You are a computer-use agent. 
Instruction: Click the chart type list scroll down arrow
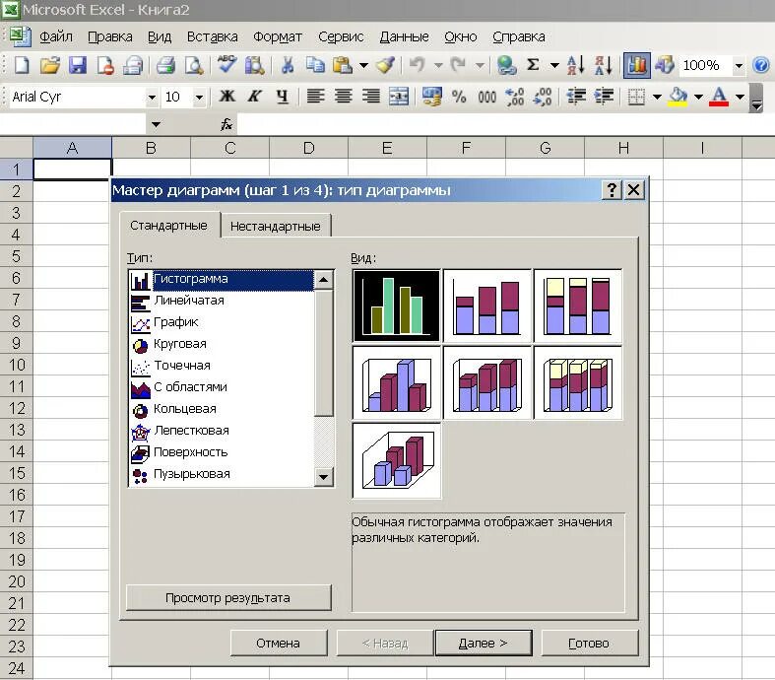click(324, 477)
